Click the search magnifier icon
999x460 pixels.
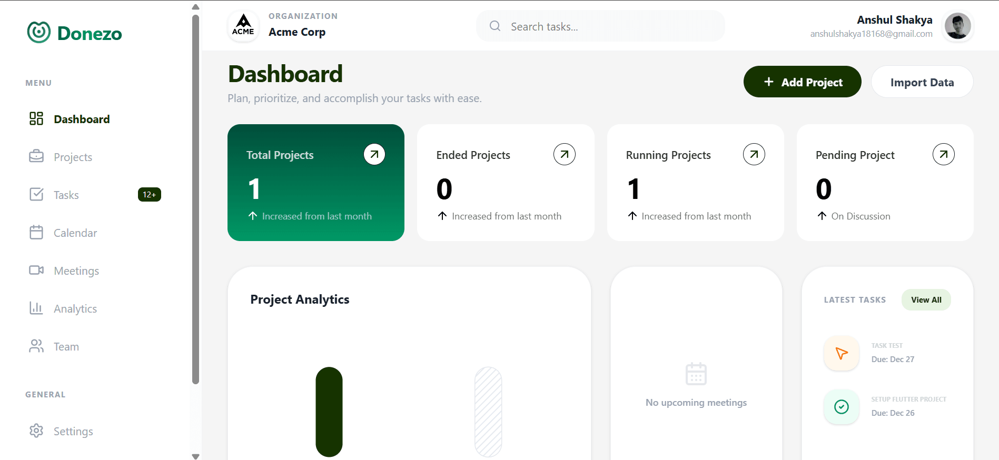click(x=494, y=26)
